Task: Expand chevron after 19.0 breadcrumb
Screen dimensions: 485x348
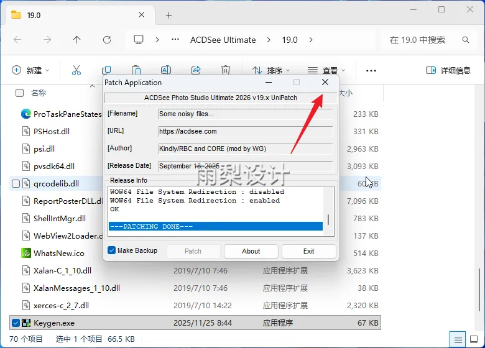Action: tap(311, 40)
